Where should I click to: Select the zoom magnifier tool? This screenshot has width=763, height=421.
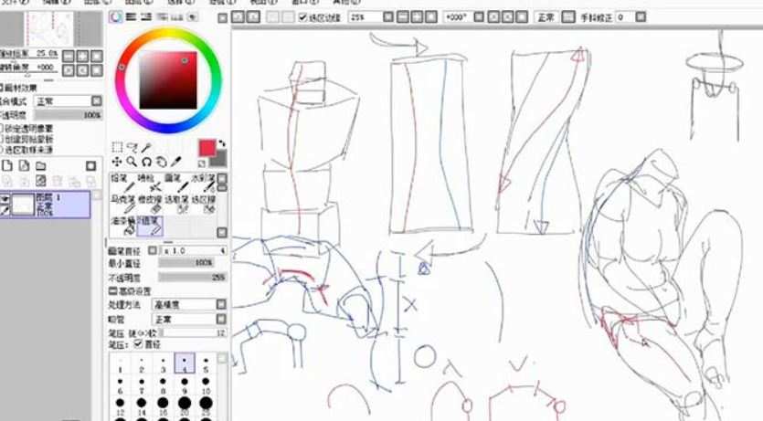[132, 162]
